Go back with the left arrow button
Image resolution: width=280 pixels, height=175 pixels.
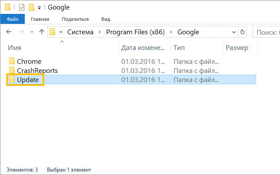(x=9, y=32)
